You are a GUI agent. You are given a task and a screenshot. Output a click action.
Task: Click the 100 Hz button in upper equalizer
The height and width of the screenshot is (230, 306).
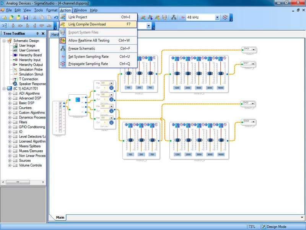(x=128, y=88)
